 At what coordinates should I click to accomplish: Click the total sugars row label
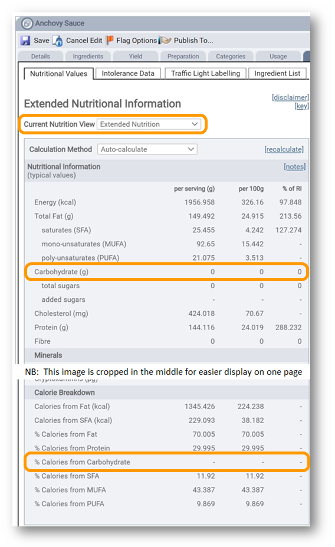(x=60, y=286)
